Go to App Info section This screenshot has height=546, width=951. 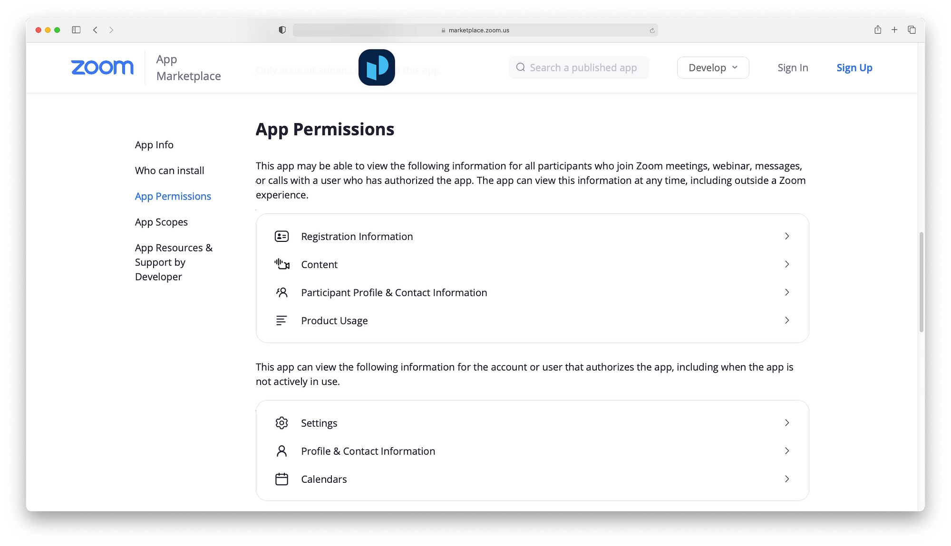pyautogui.click(x=154, y=144)
